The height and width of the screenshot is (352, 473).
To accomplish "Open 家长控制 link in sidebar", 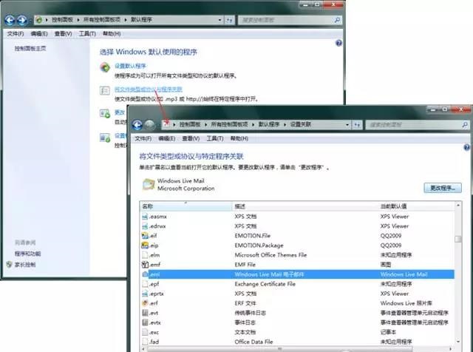I will pos(25,265).
